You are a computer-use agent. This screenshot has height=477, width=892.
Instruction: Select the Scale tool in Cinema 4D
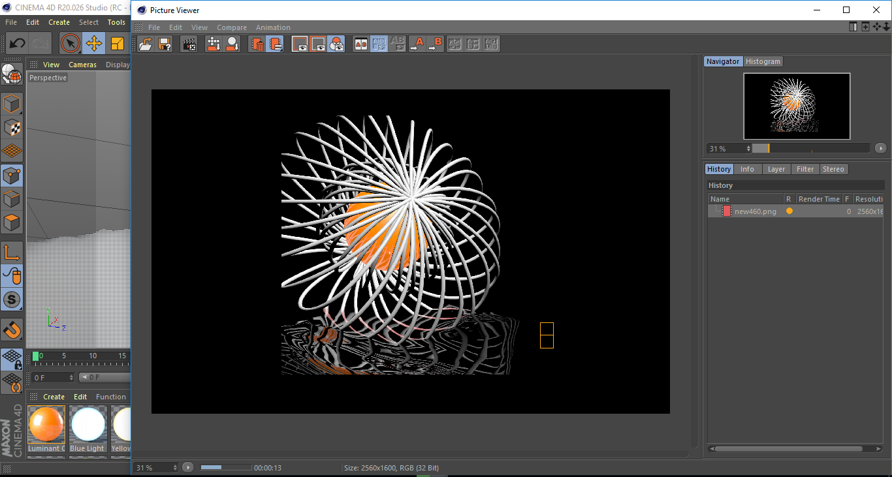coord(117,44)
